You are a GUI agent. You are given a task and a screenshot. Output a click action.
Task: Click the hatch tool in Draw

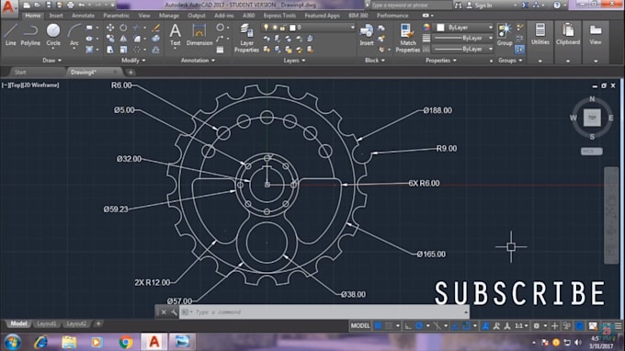(x=89, y=50)
